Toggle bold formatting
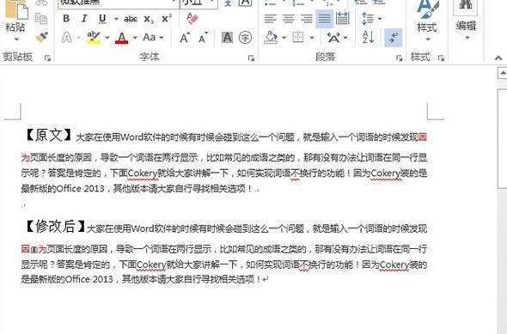 66,18
